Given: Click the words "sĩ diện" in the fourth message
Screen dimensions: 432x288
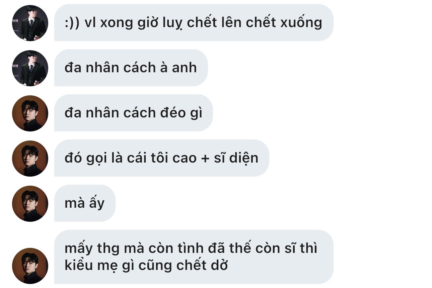Looking at the screenshot, I should (236, 158).
